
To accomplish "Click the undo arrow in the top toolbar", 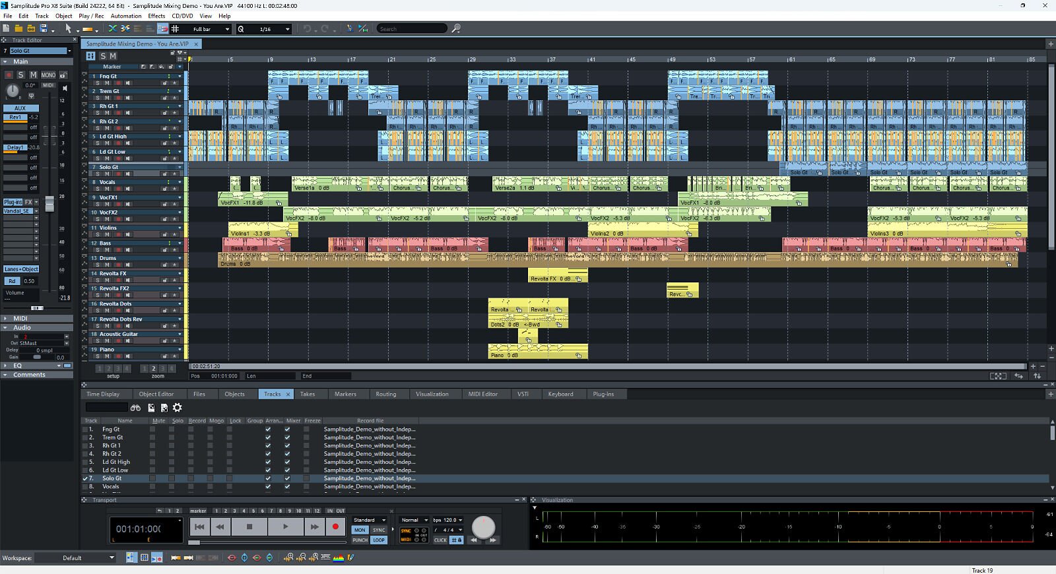I will (307, 28).
